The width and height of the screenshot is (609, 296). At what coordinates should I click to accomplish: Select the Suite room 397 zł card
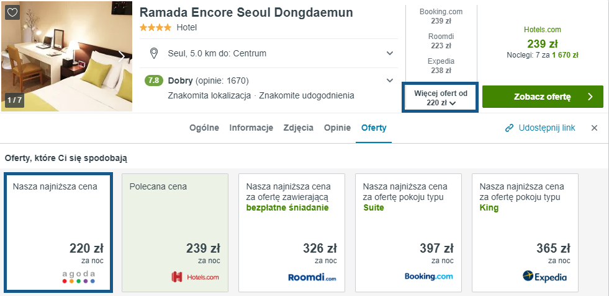click(x=408, y=232)
